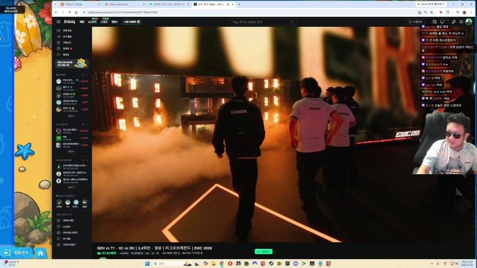This screenshot has width=477, height=268.
Task: Open the zoom magnifier in address bar
Action: (x=426, y=12)
